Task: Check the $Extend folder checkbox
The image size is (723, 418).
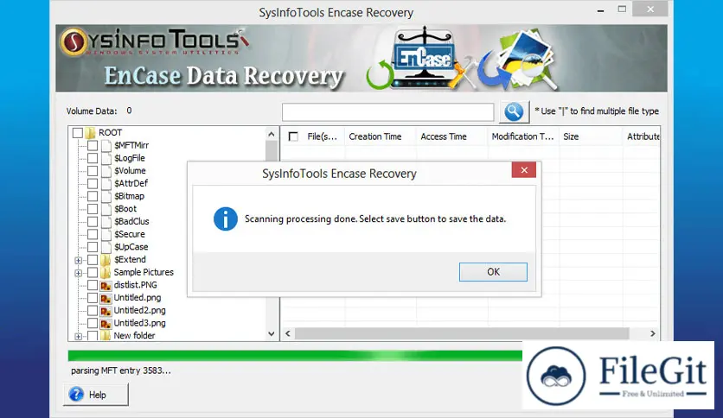Action: [x=93, y=260]
